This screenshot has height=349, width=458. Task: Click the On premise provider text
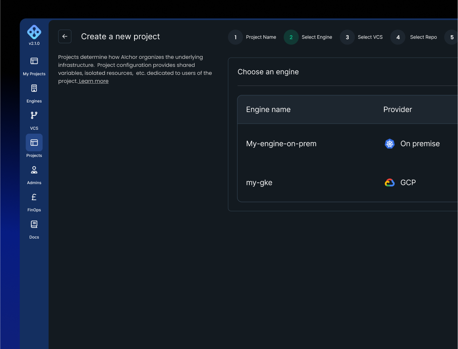pyautogui.click(x=420, y=144)
